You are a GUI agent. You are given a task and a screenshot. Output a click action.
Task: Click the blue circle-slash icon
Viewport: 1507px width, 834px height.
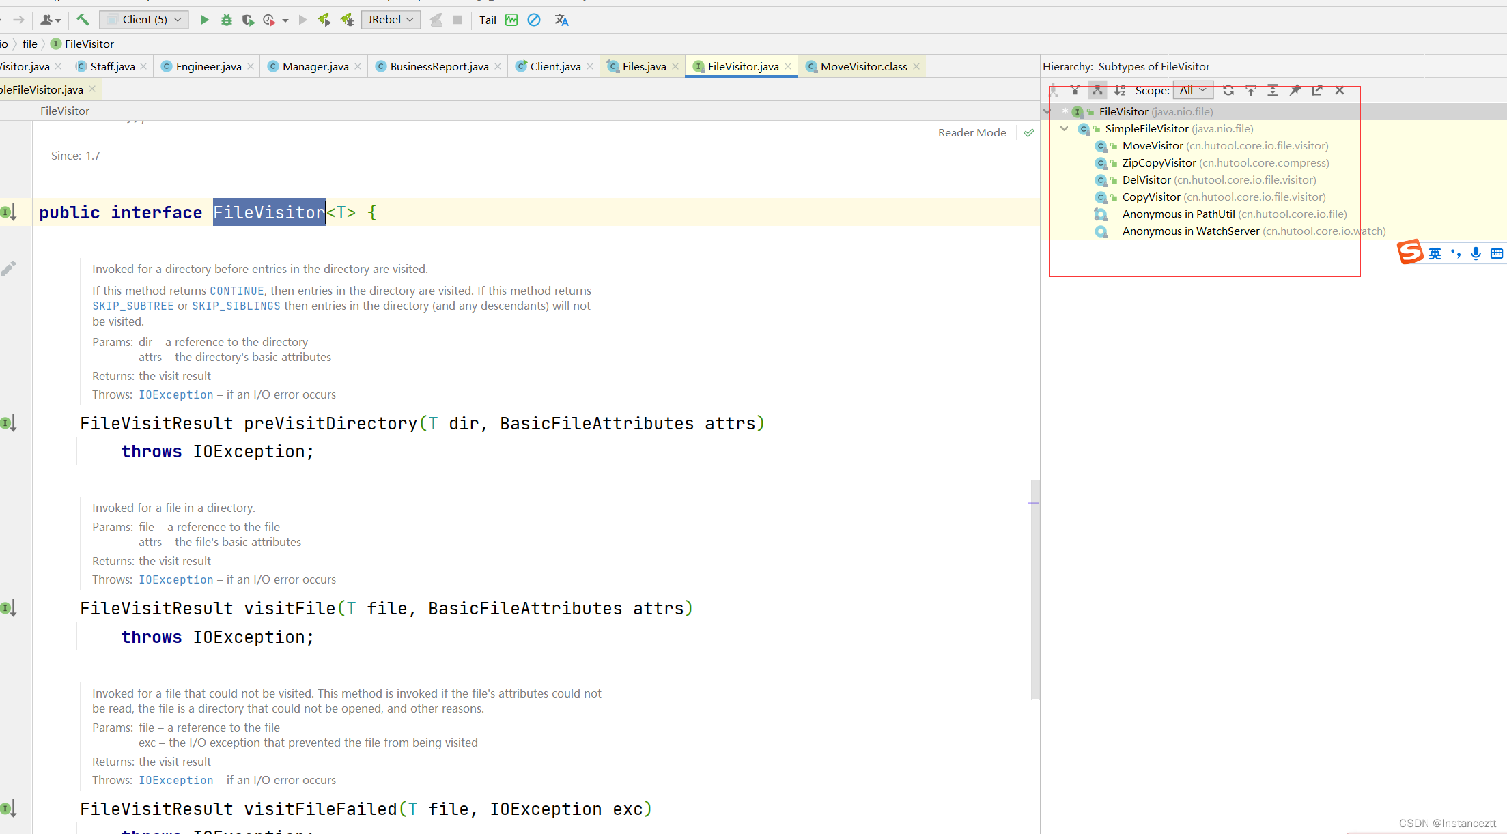click(534, 20)
